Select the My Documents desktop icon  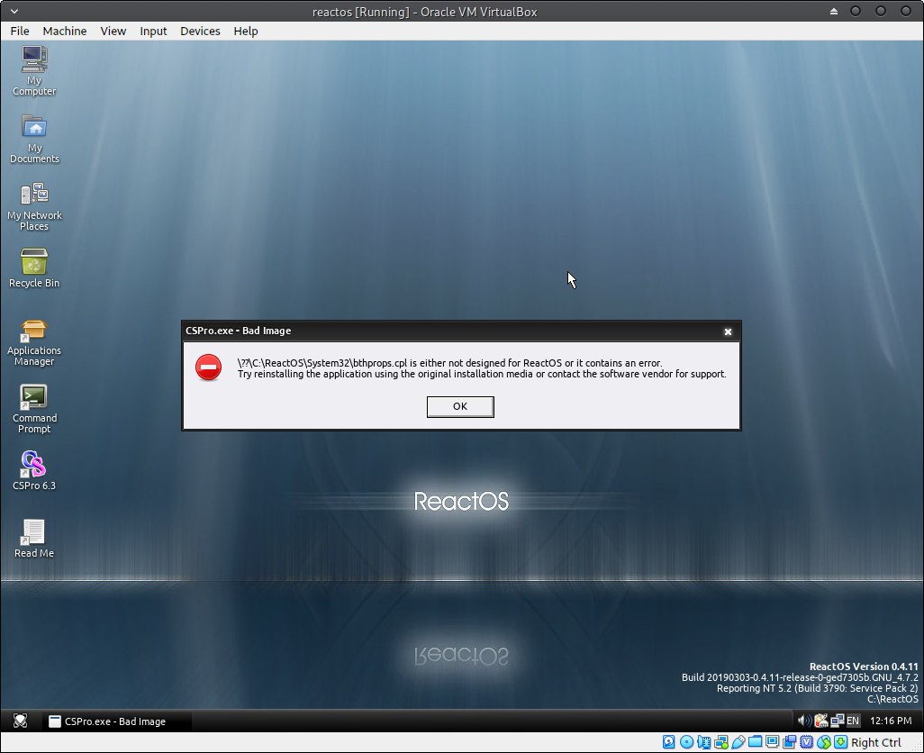(34, 139)
